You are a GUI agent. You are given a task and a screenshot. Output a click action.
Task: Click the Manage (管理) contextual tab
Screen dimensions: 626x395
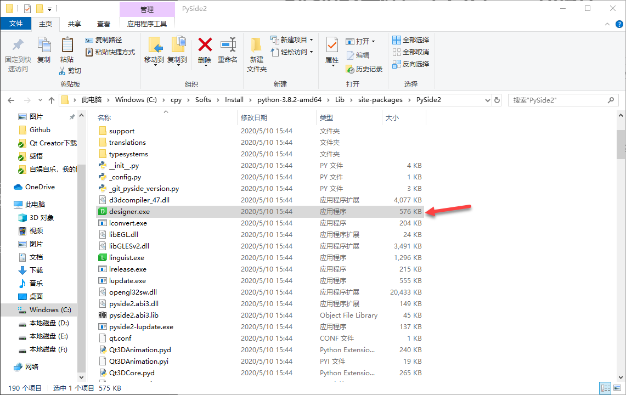[147, 9]
